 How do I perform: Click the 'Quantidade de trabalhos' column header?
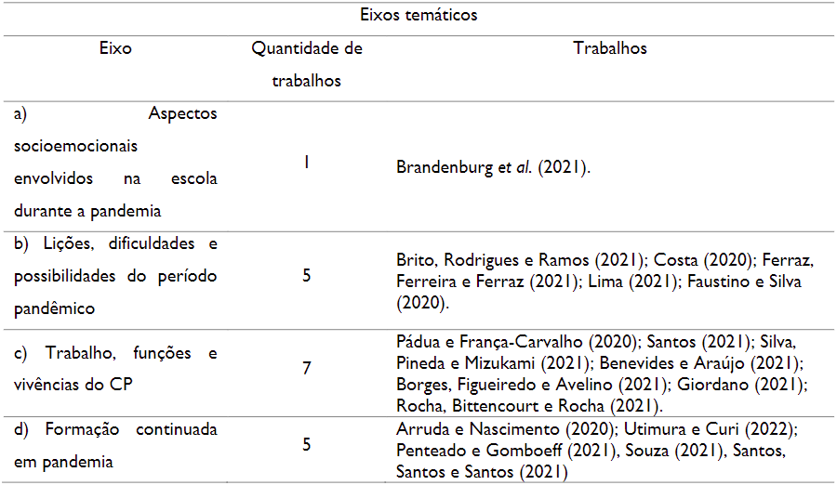307,64
